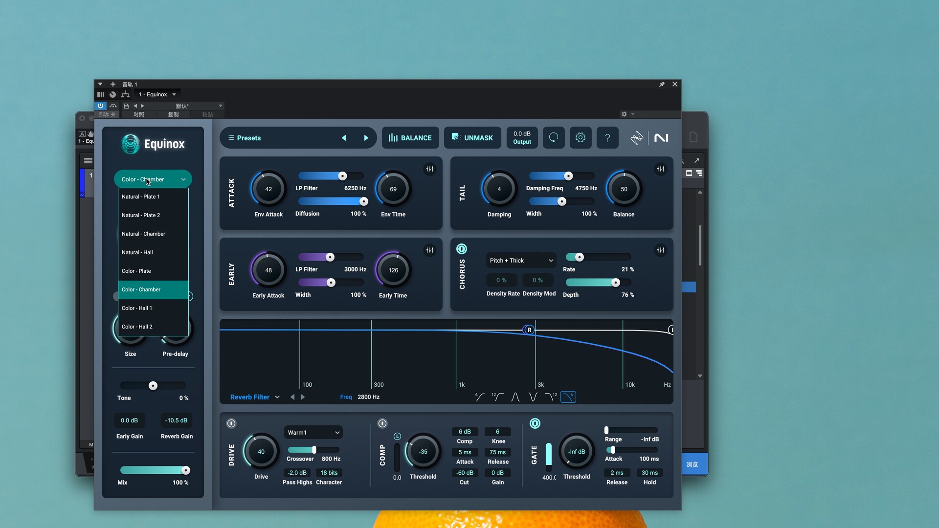Click the previous filter band arrow

point(292,397)
